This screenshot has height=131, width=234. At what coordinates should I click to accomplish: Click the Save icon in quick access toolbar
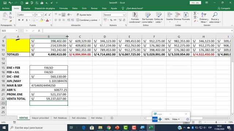click(5, 3)
